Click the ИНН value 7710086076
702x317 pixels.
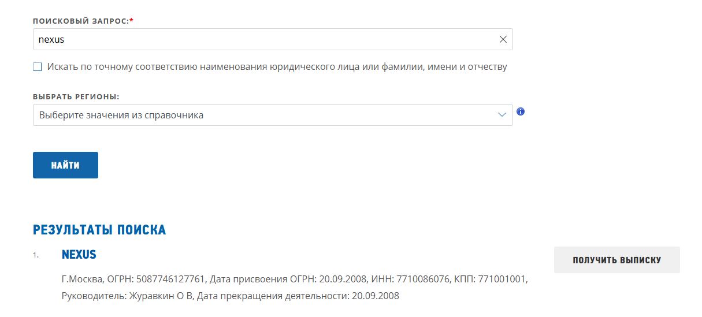pyautogui.click(x=419, y=279)
